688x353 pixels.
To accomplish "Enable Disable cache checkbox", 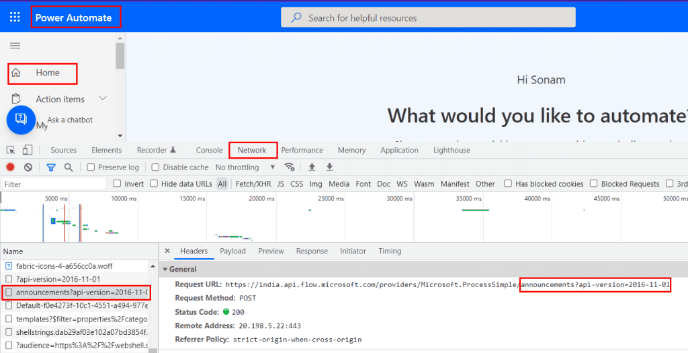I will point(155,167).
